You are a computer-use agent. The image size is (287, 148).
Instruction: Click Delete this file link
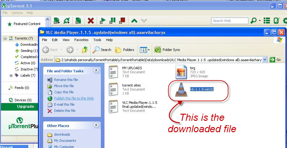coord(65,111)
